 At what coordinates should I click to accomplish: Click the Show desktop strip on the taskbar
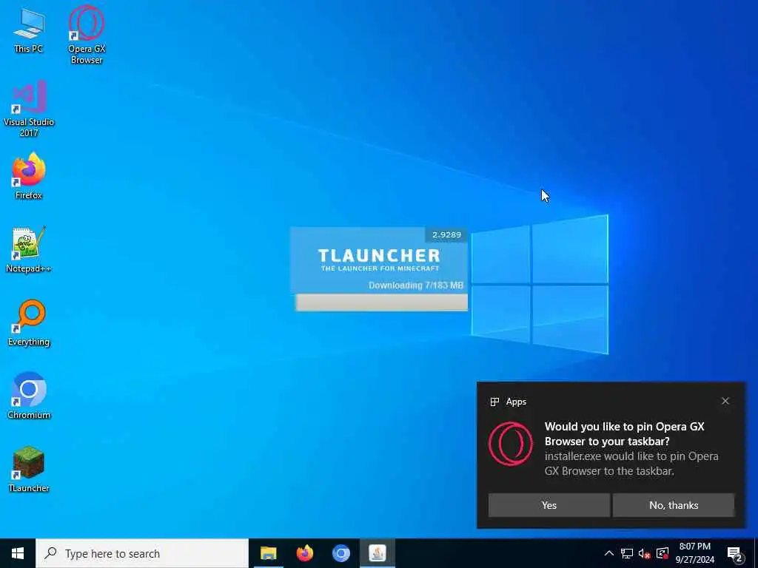point(756,553)
